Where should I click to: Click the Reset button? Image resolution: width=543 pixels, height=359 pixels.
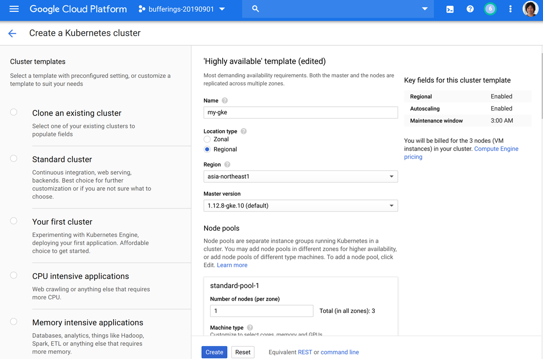click(243, 352)
